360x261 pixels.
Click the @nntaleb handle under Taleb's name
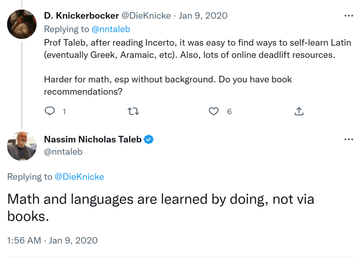coord(63,152)
